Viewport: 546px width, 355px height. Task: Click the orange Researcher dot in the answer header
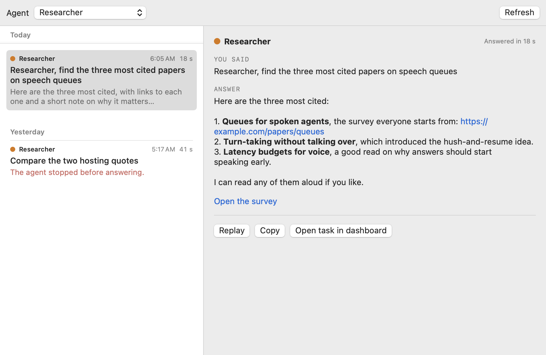[217, 41]
